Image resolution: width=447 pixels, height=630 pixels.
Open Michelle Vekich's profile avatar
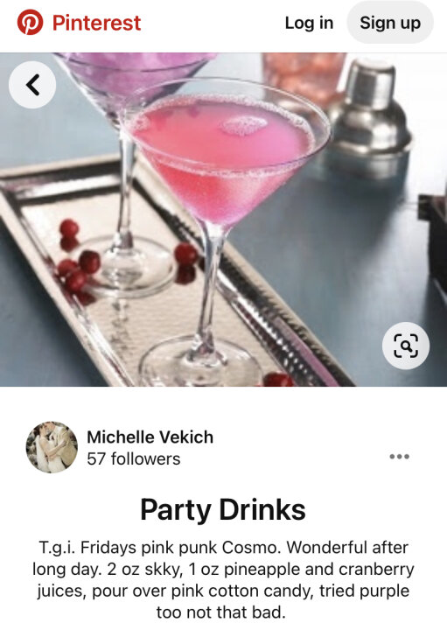tap(52, 447)
